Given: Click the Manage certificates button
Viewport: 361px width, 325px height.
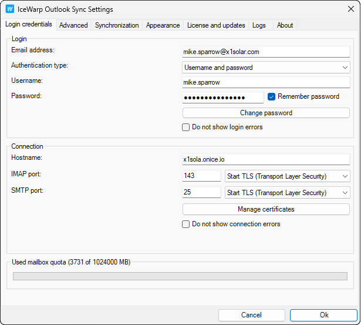Looking at the screenshot, I should click(x=266, y=209).
